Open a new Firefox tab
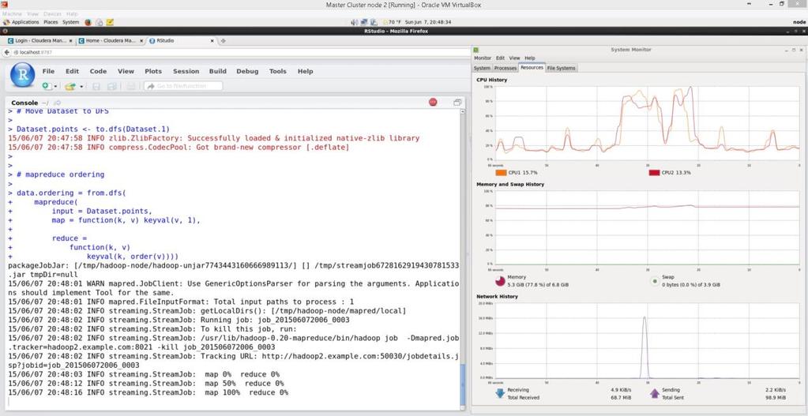The height and width of the screenshot is (416, 808). click(x=223, y=41)
